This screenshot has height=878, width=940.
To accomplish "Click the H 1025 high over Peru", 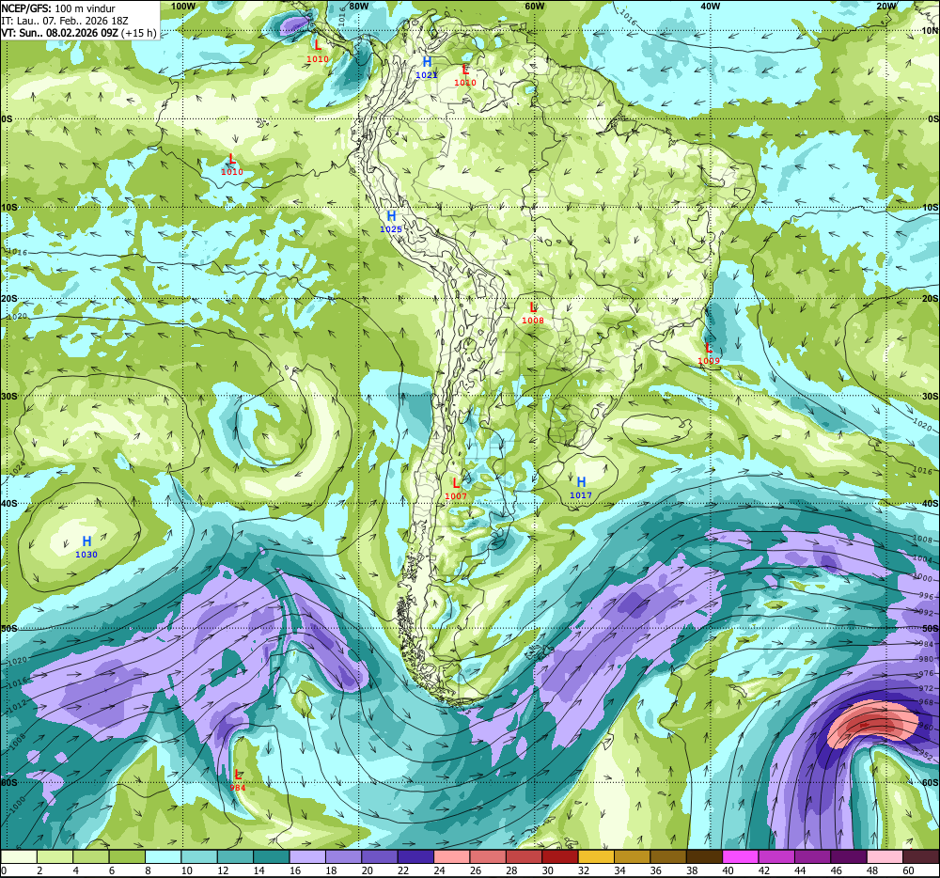I will (391, 221).
